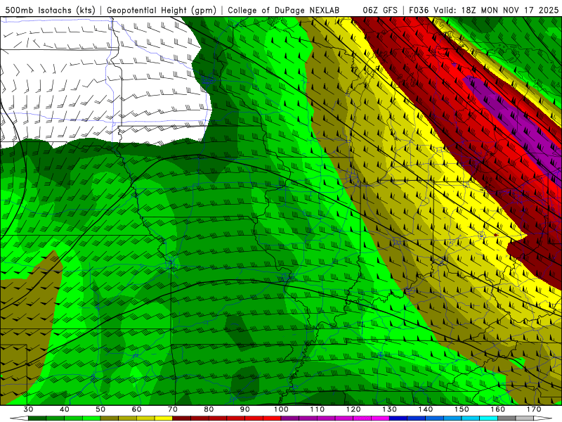The width and height of the screenshot is (562, 422).
Task: Click the 40 value on the color scale
Action: pos(65,409)
